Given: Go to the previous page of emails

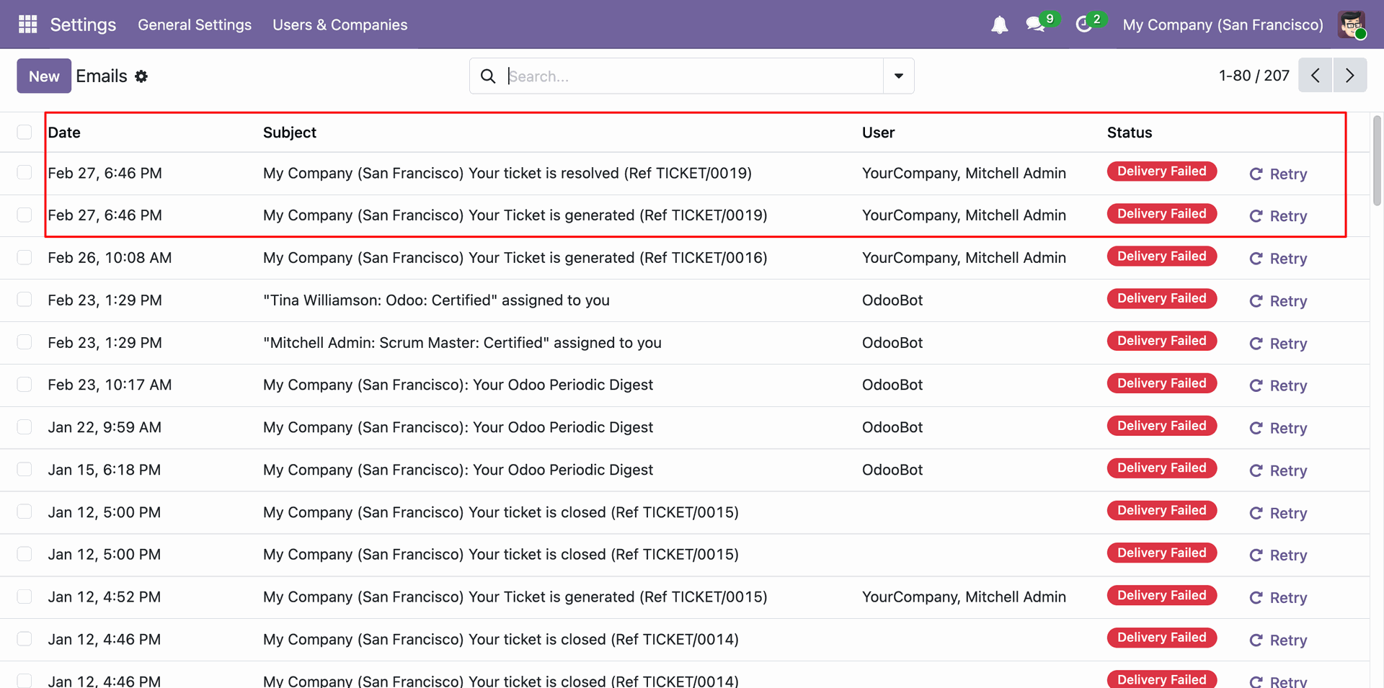Looking at the screenshot, I should [1316, 76].
